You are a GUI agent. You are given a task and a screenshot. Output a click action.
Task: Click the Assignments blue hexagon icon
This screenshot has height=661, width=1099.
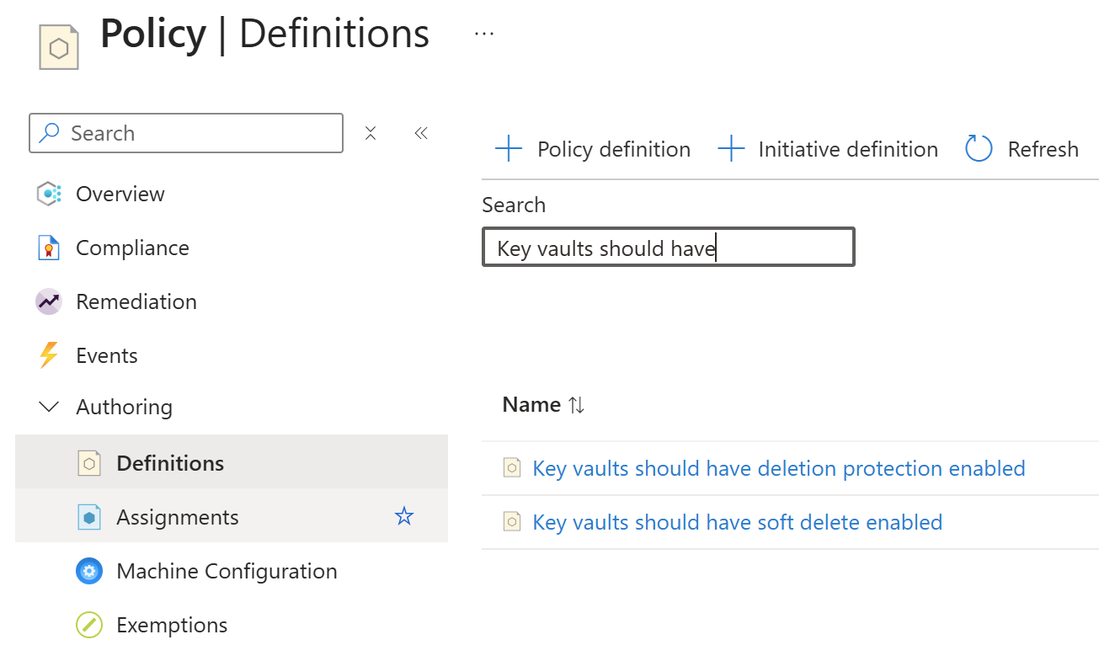click(89, 517)
